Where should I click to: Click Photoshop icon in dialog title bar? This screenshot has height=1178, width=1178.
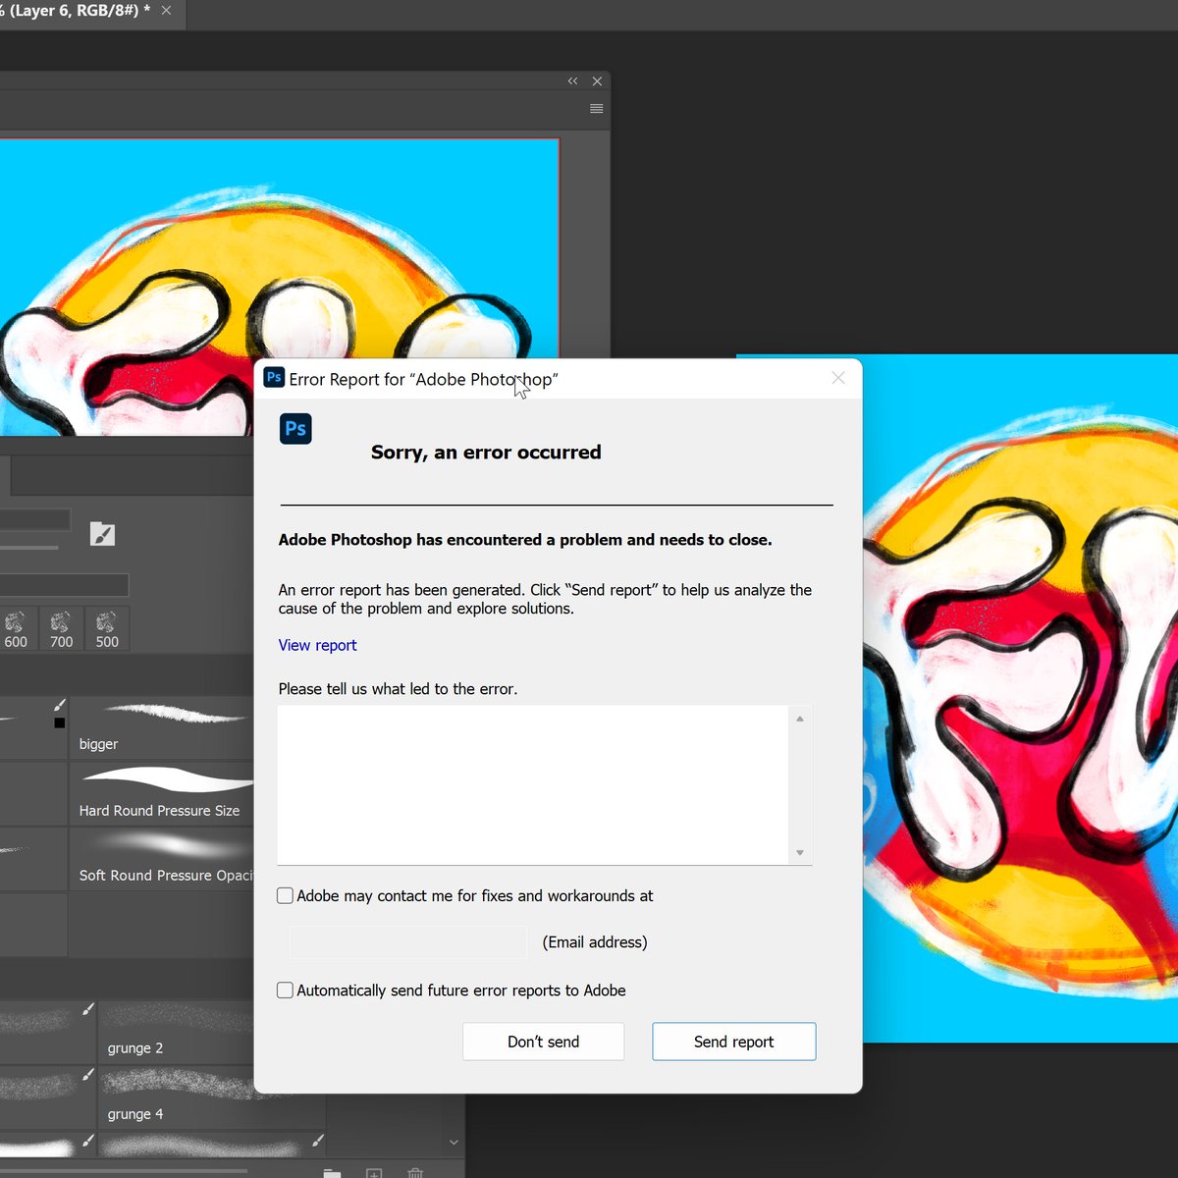274,378
